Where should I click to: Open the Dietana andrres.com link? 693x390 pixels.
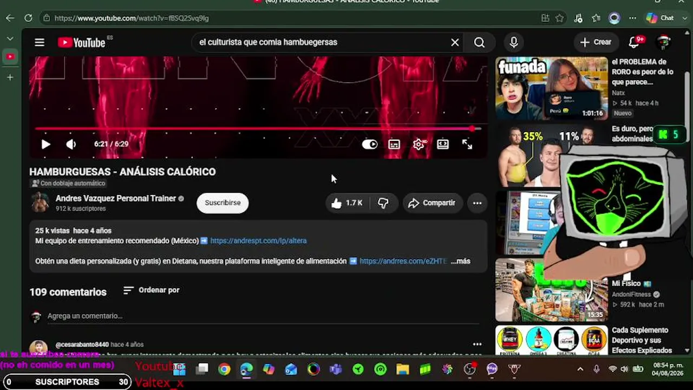[x=403, y=261]
